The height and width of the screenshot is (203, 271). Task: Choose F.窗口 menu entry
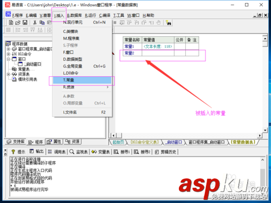82,53
